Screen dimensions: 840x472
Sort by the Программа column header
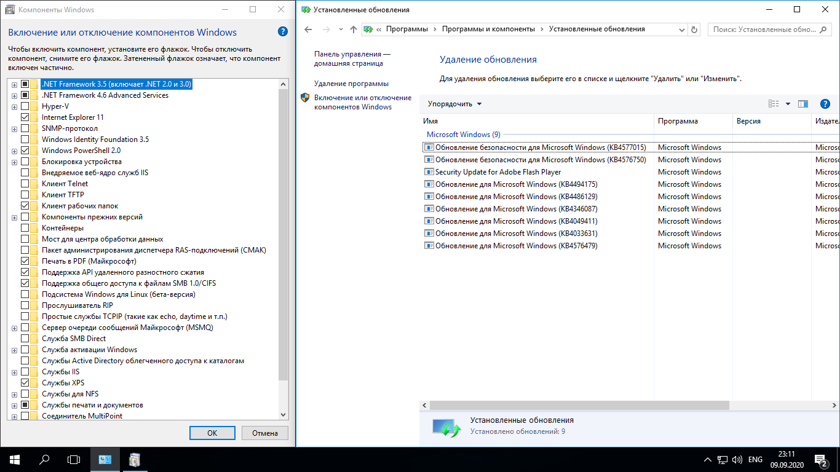[x=693, y=121]
